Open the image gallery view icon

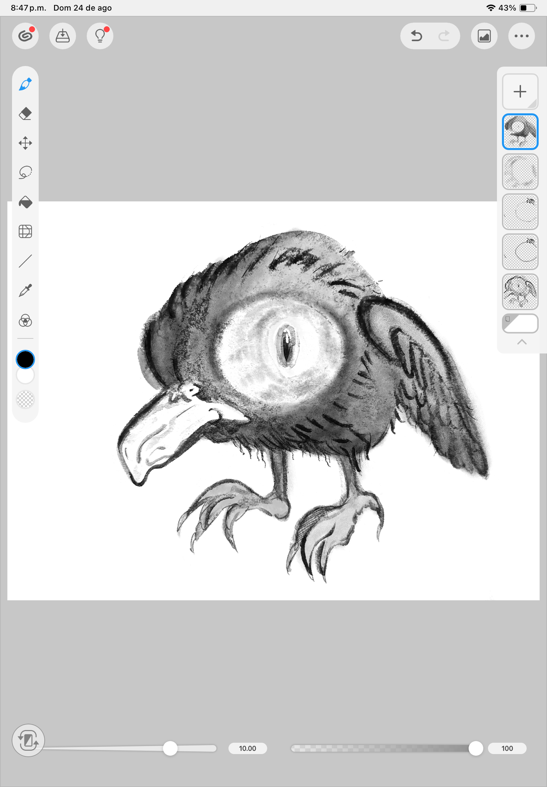(x=484, y=36)
